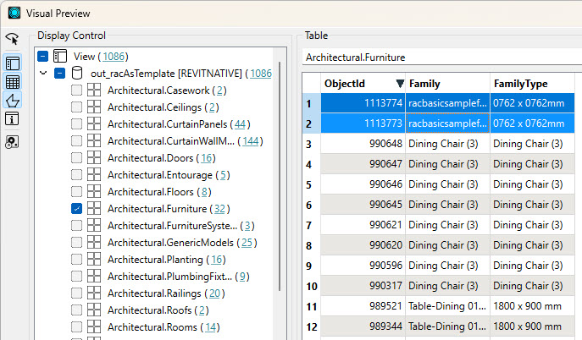Select the ObjectId cell 989521

363,306
